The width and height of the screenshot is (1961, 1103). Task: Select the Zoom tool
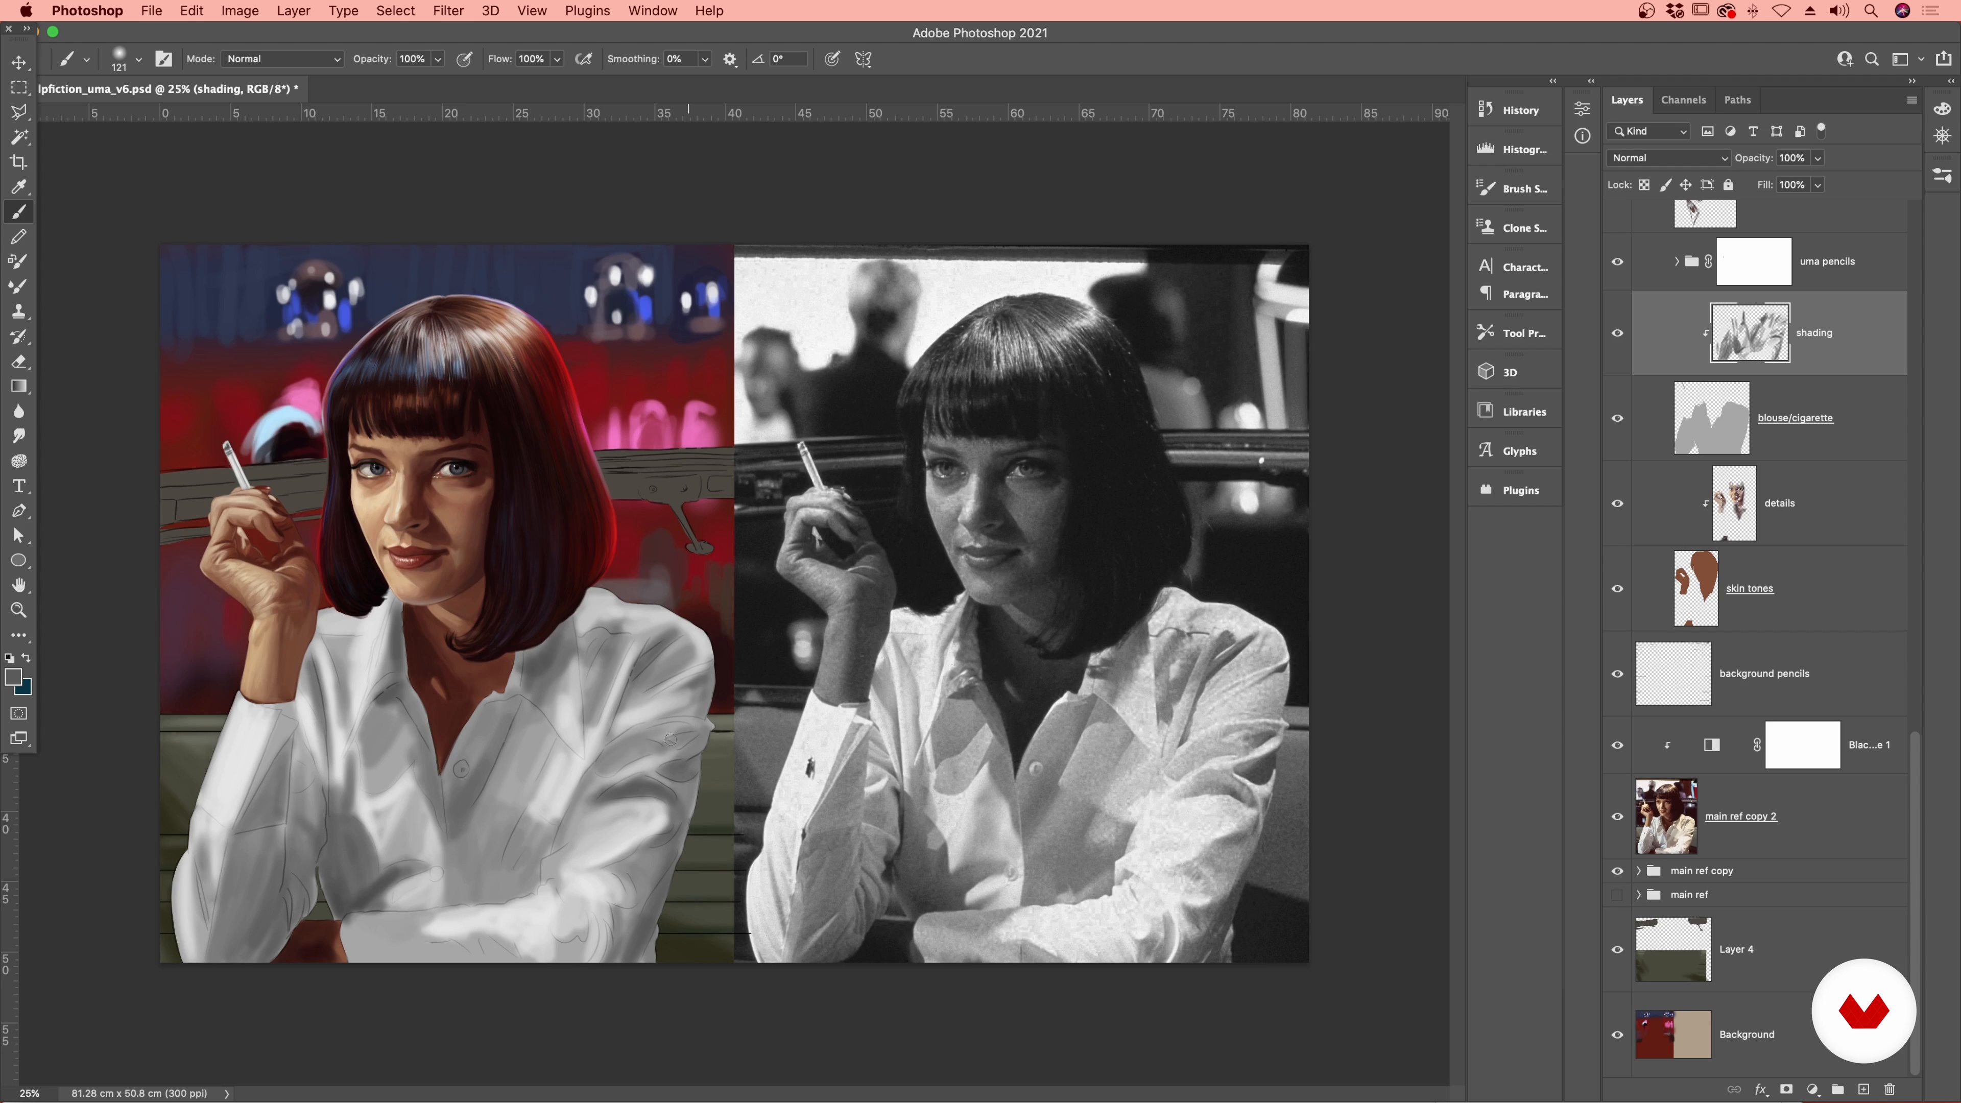point(18,610)
